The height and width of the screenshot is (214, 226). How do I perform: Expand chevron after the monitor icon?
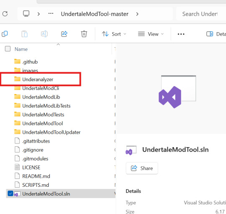click(x=39, y=14)
